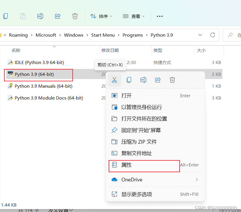Click the Microsoft breadcrumb segment
The width and height of the screenshot is (241, 212).
click(x=46, y=35)
